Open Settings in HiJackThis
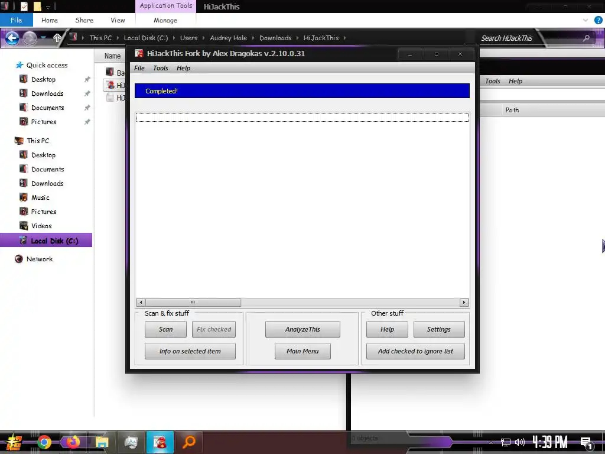The image size is (605, 454). point(439,329)
